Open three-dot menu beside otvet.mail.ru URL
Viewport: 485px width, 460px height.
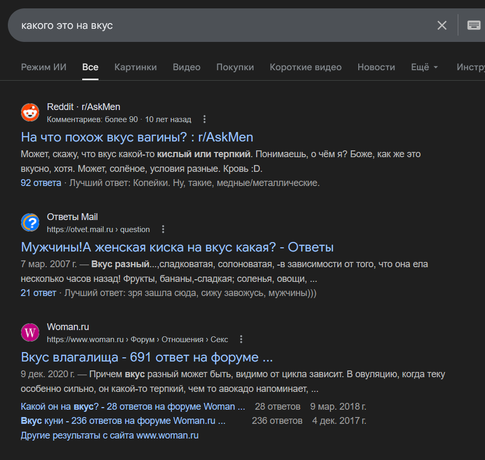tap(163, 229)
